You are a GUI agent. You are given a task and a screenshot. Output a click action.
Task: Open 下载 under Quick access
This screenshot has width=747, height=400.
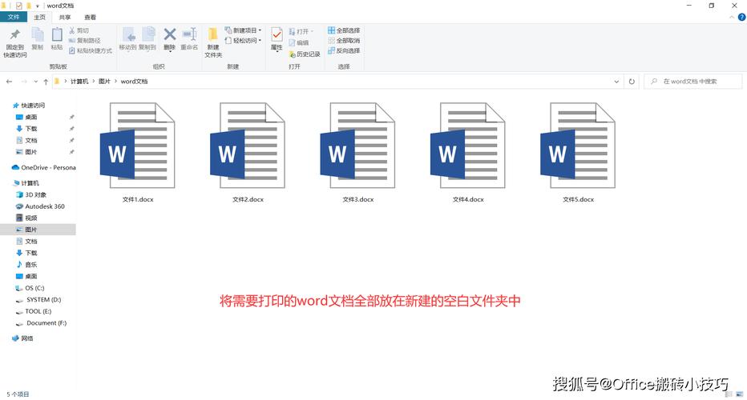coord(26,129)
